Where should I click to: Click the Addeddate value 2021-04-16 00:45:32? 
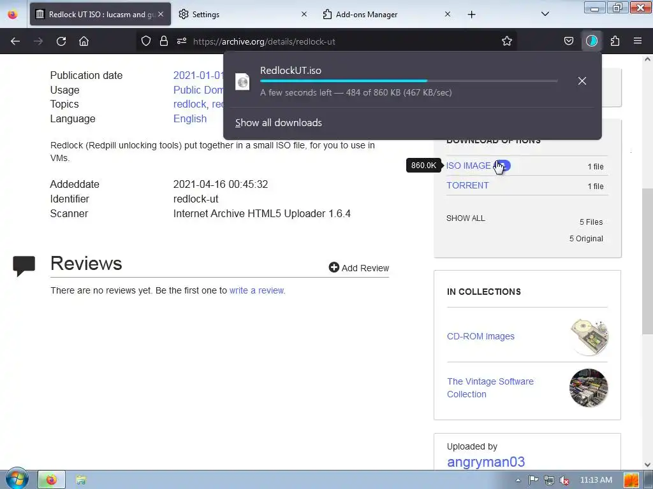point(220,184)
